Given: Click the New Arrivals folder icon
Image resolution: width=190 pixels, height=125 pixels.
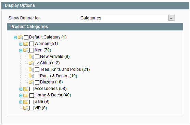Looking at the screenshot, I should pos(31,57).
